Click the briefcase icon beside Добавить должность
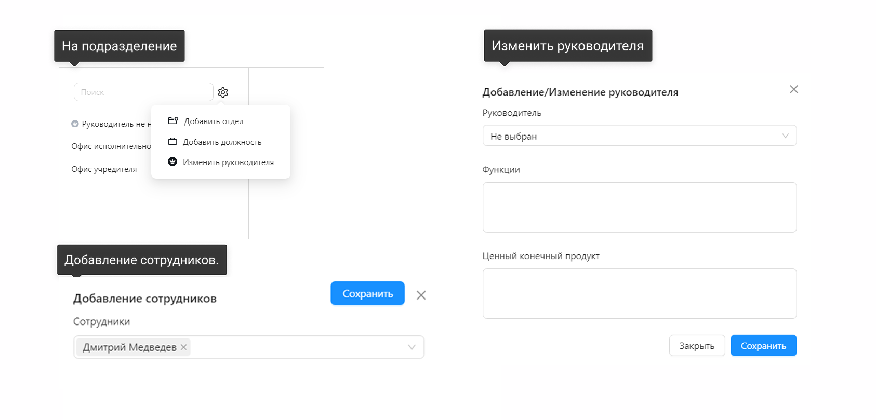This screenshot has height=420, width=876. click(172, 141)
